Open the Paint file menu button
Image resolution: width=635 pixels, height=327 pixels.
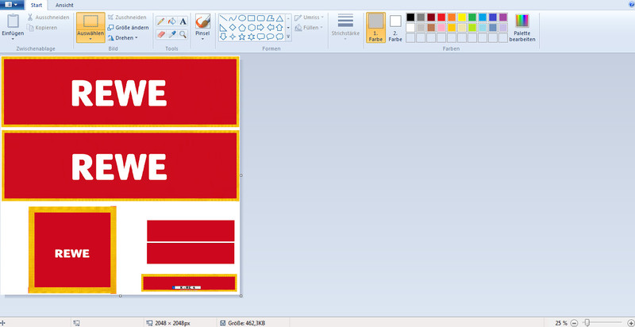[12, 5]
